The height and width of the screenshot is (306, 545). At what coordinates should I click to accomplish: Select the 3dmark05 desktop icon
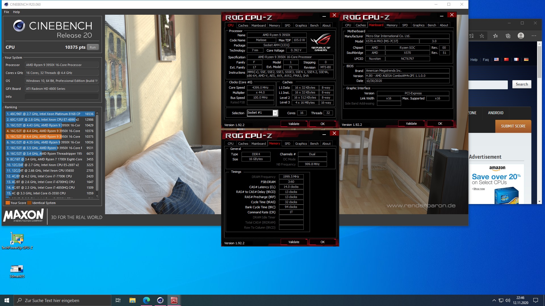17,271
